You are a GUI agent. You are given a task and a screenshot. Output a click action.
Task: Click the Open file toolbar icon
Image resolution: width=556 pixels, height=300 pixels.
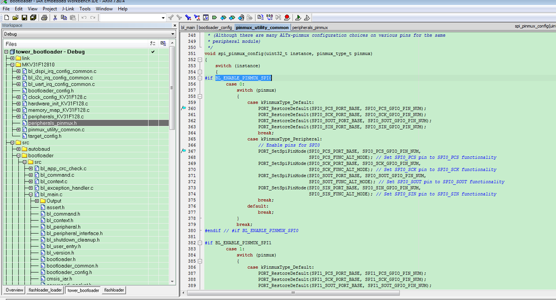[15, 18]
